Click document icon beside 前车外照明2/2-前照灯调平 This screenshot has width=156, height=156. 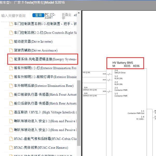click(11, 77)
